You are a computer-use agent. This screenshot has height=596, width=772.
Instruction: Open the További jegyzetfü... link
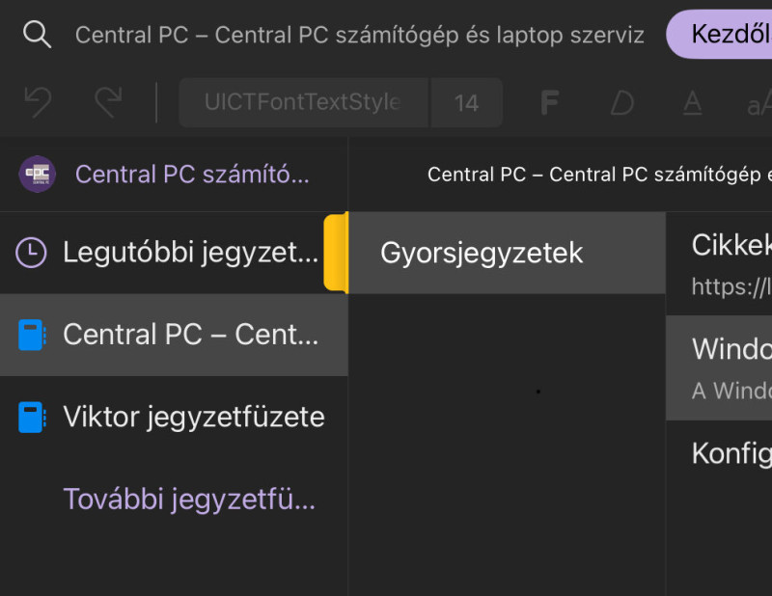click(189, 499)
